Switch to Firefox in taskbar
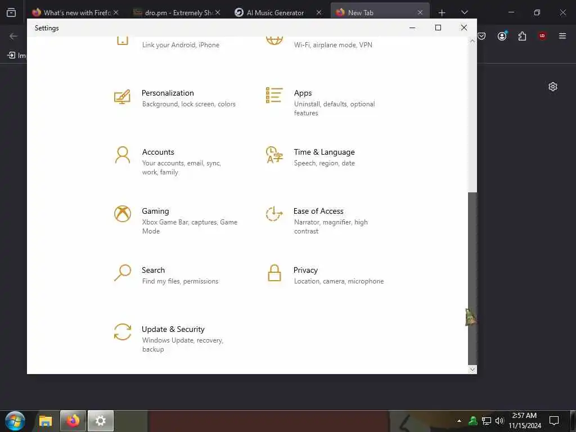 [x=73, y=421]
